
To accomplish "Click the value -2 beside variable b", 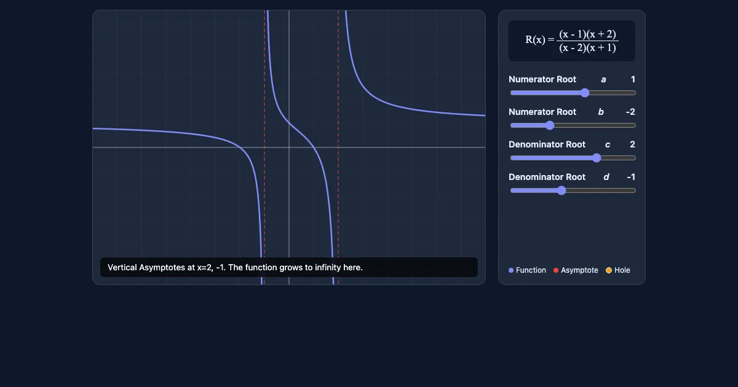I will coord(630,112).
